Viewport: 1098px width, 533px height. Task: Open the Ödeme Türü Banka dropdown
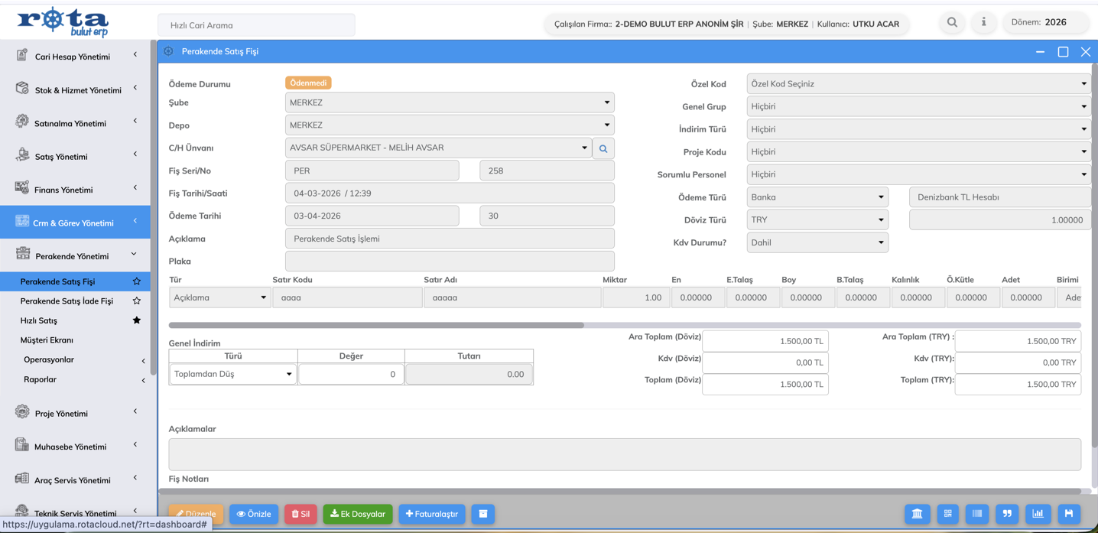tap(817, 197)
